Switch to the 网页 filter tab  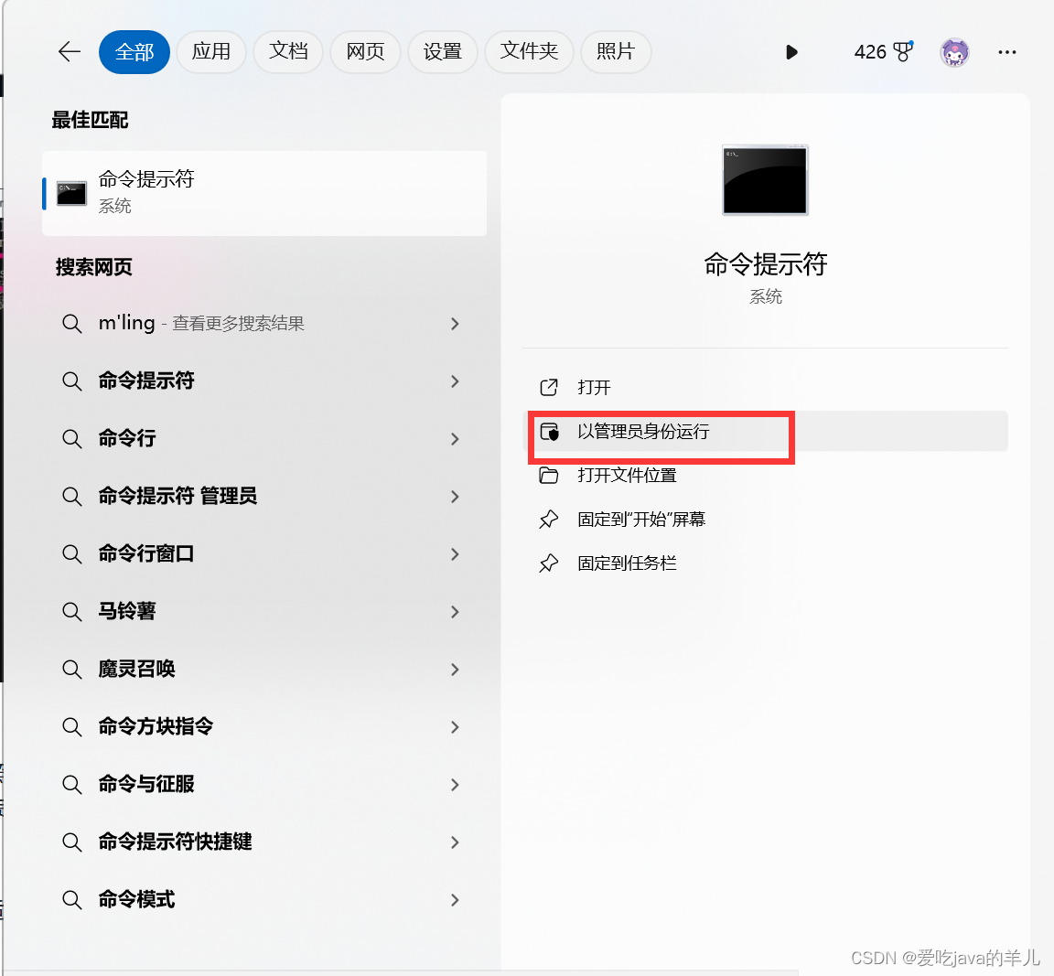(365, 52)
